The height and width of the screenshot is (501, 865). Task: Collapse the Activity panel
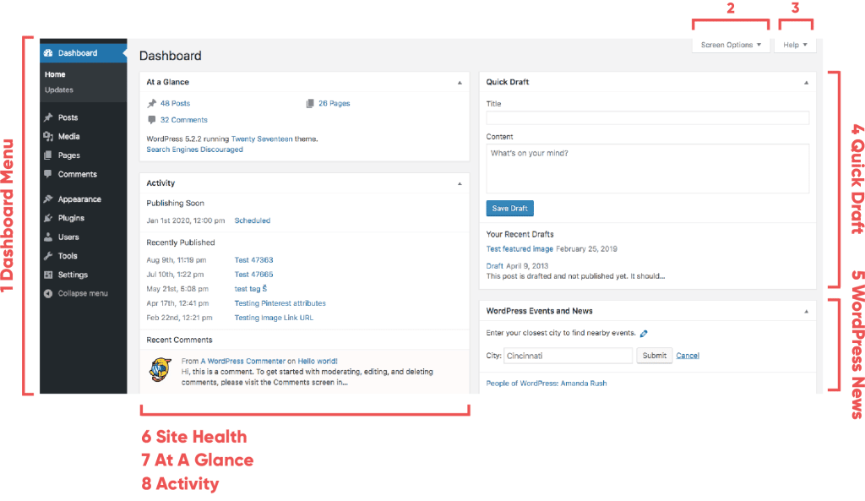tap(460, 182)
